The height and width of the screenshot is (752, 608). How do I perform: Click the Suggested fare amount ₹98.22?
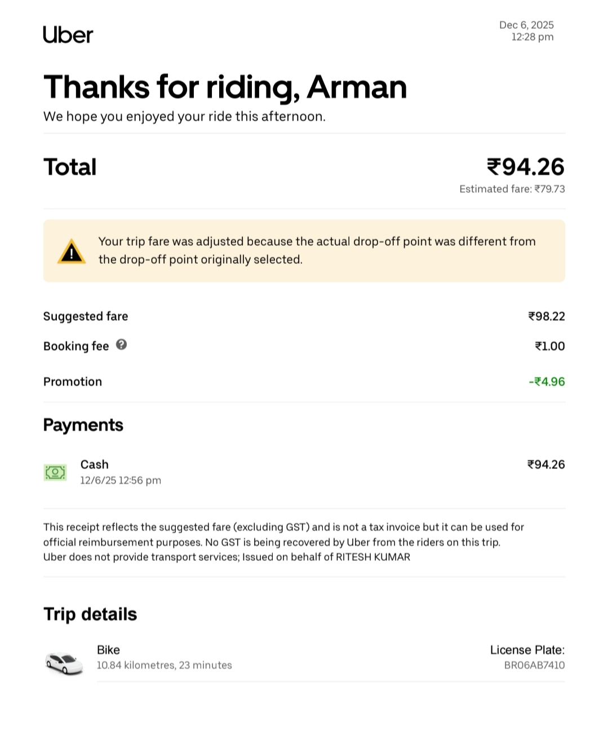point(546,316)
